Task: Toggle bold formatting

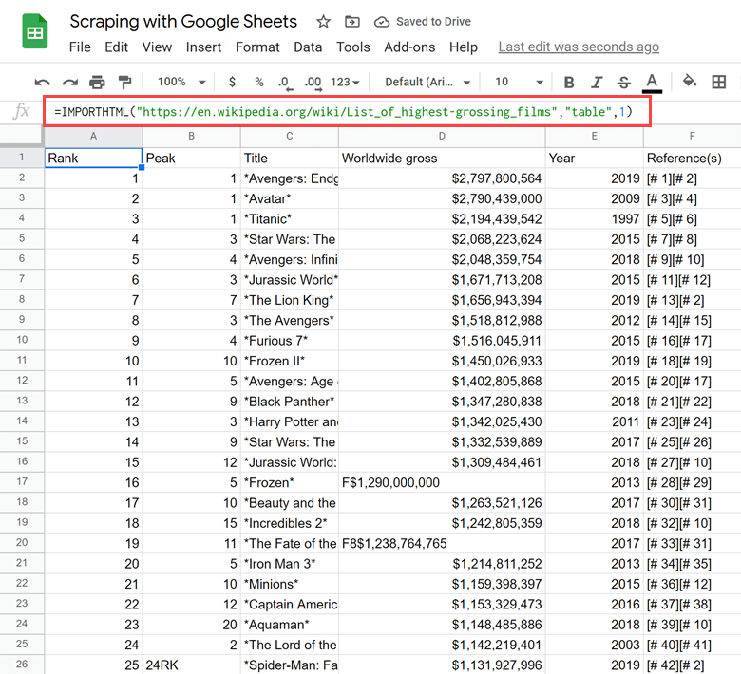Action: (x=569, y=83)
